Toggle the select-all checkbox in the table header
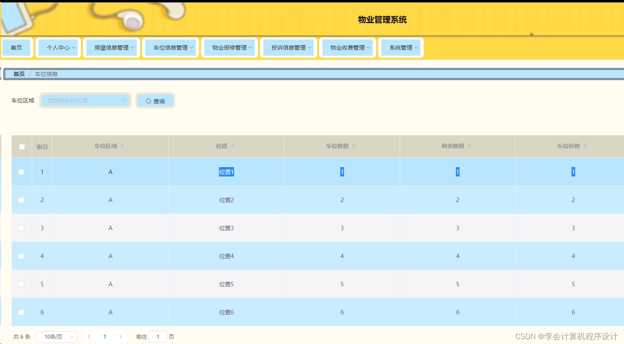This screenshot has width=624, height=344. click(22, 146)
